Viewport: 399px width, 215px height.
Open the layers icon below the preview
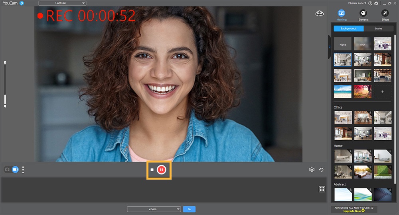click(x=312, y=170)
